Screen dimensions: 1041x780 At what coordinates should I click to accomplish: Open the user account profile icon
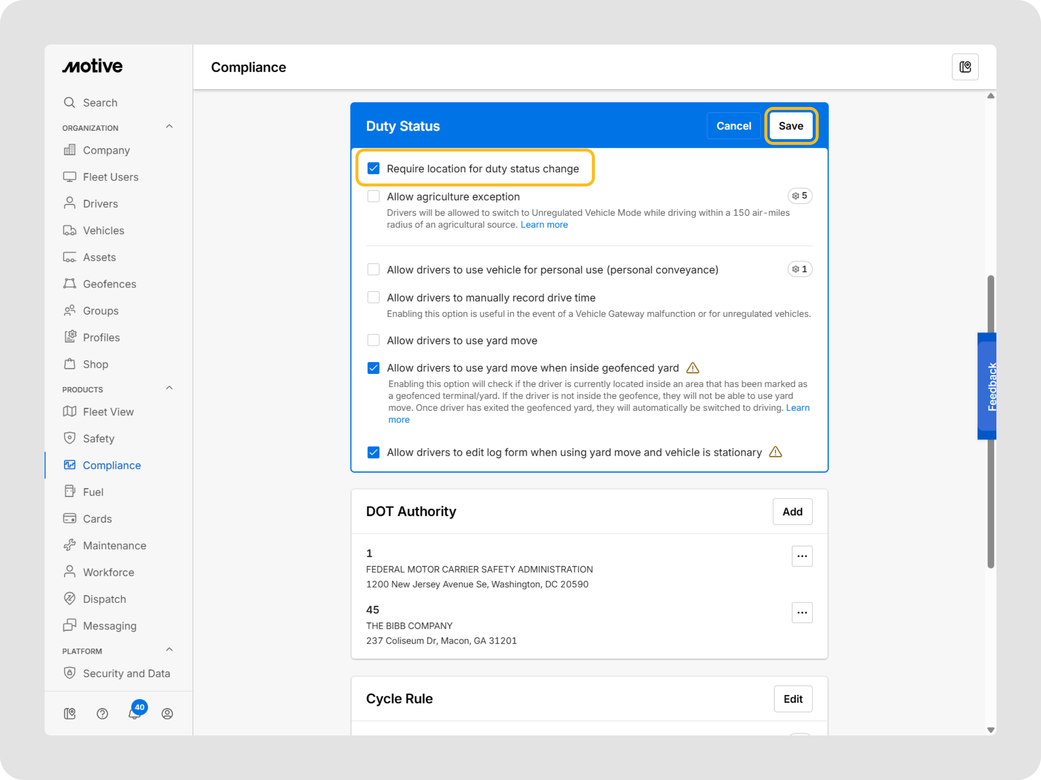point(167,714)
